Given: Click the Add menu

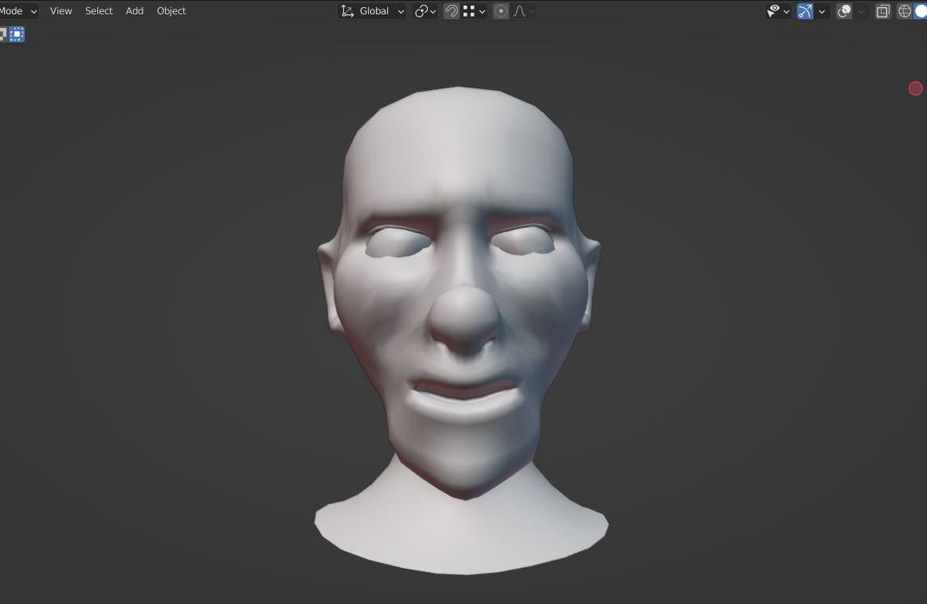Looking at the screenshot, I should pyautogui.click(x=135, y=11).
